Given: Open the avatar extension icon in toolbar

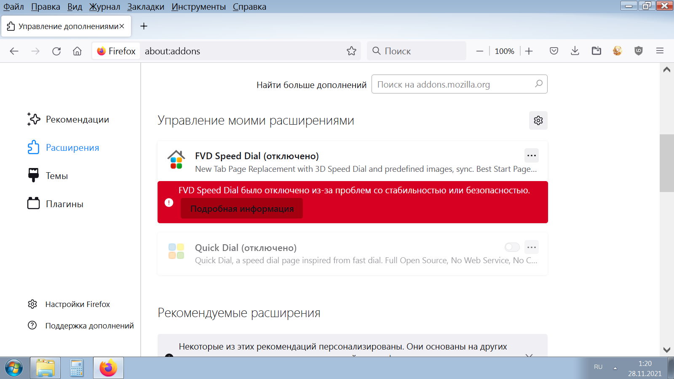Looking at the screenshot, I should [x=618, y=51].
